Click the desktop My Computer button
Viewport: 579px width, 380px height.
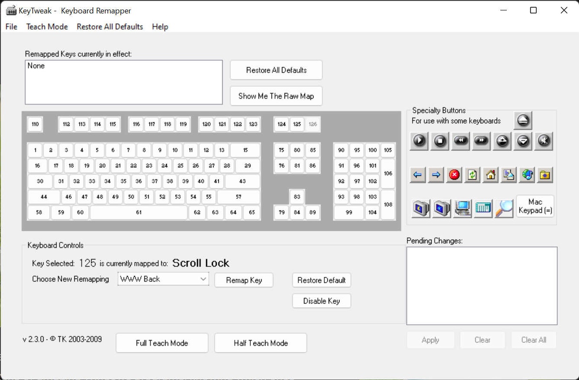point(463,209)
